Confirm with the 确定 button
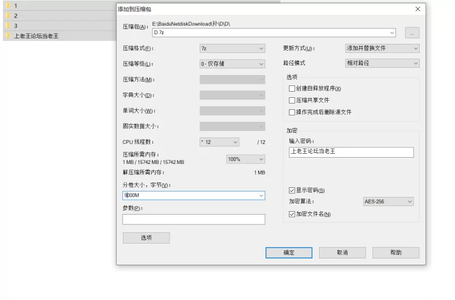This screenshot has height=300, width=455. point(289,253)
